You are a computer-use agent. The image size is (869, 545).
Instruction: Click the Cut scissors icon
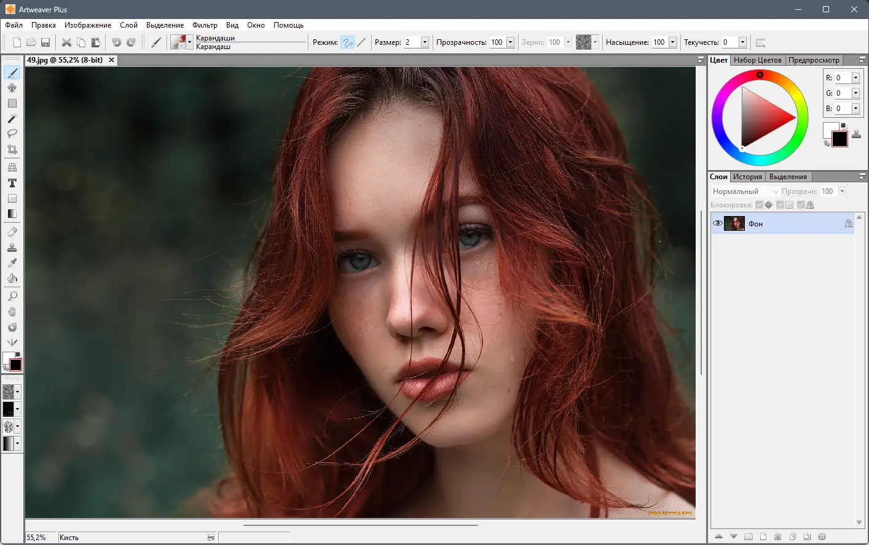66,42
